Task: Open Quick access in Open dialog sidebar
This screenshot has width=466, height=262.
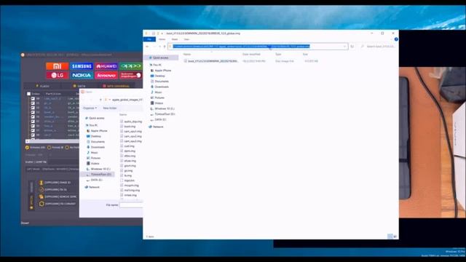Action: click(x=95, y=118)
